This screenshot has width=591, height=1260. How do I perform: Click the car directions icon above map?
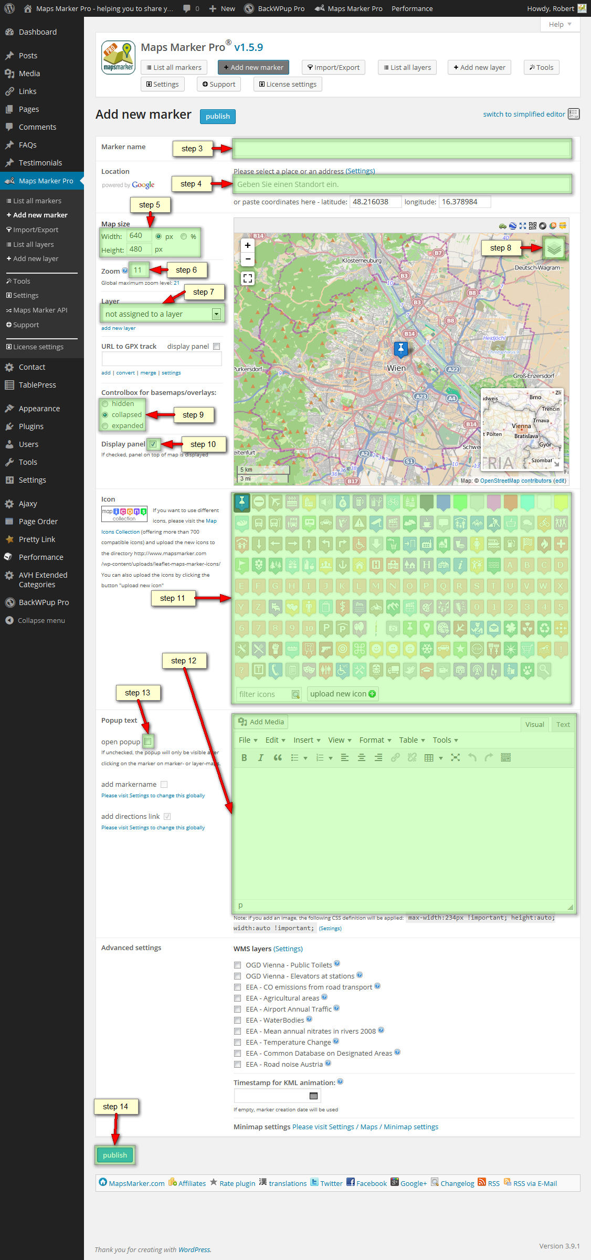click(503, 226)
